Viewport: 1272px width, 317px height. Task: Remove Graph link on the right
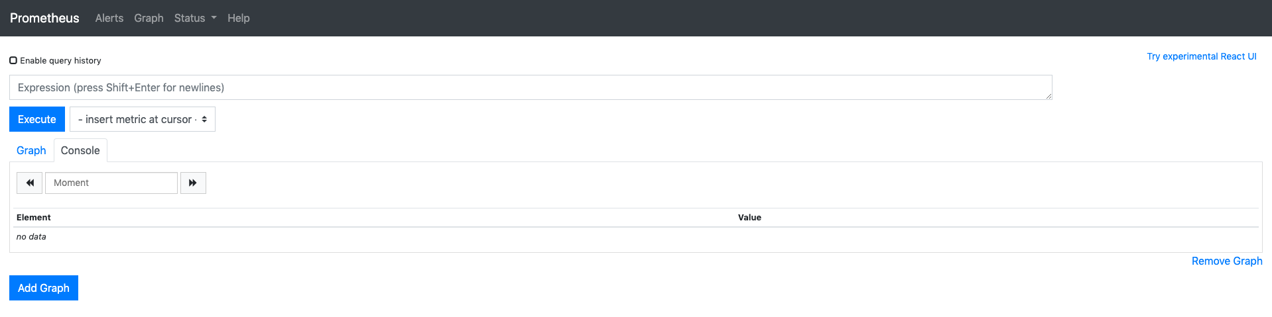[x=1227, y=261]
